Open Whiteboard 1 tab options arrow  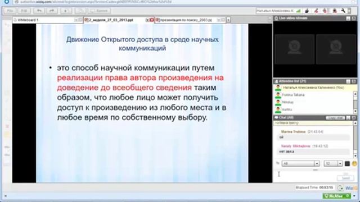click(76, 20)
